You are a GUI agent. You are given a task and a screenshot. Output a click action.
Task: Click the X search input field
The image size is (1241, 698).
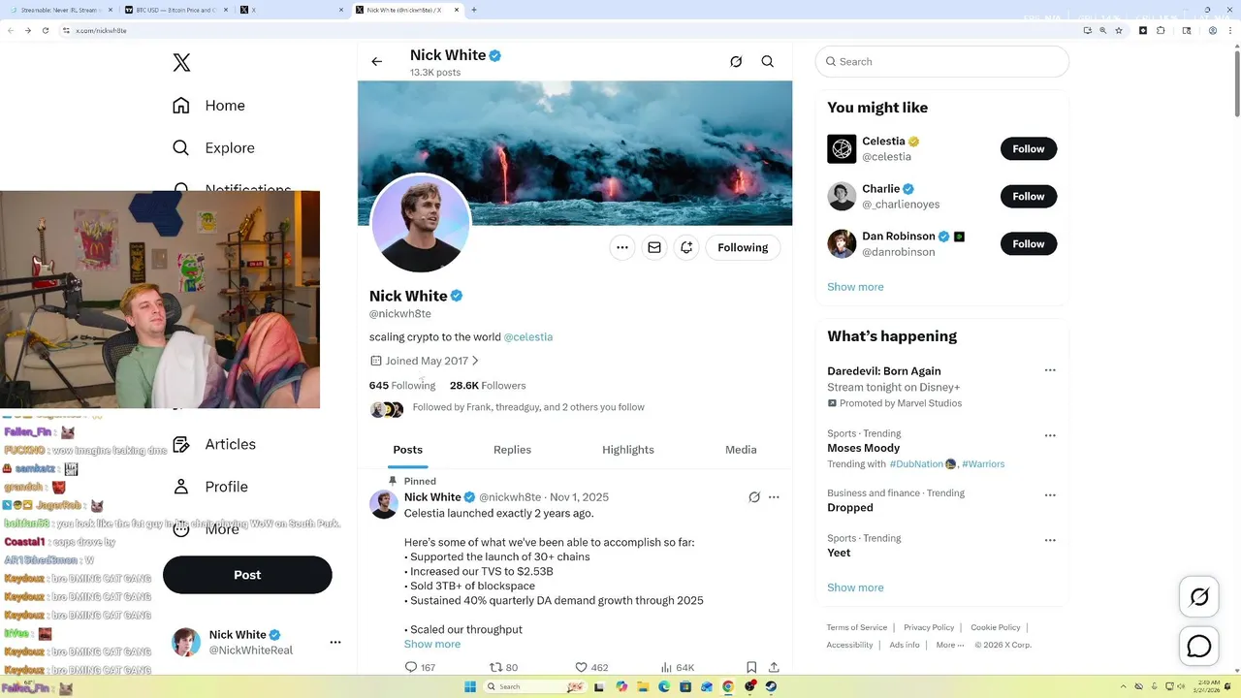[942, 62]
